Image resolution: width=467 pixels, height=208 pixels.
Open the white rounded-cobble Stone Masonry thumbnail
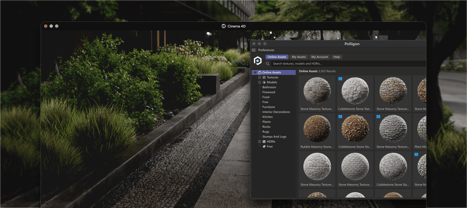(317, 166)
